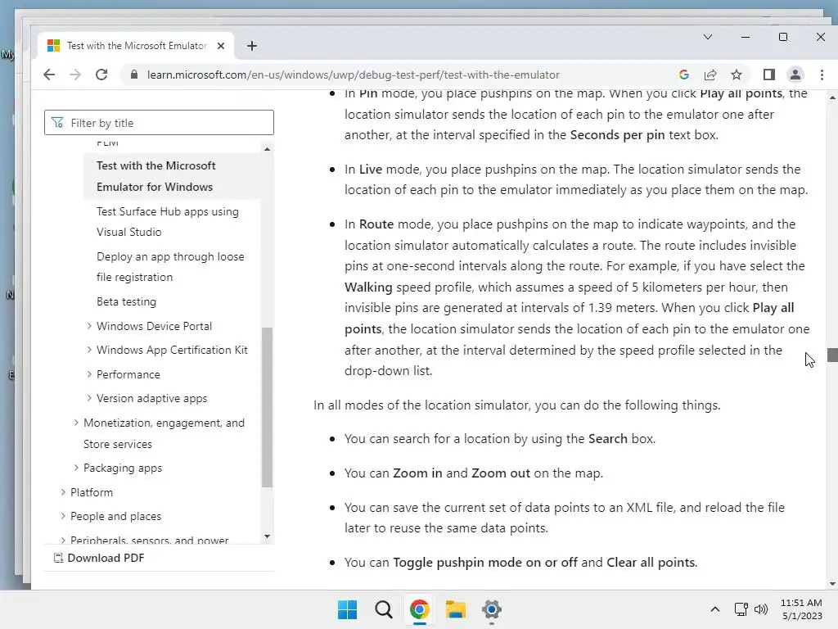Click sidebar scroll down arrow
The image size is (838, 629).
pyautogui.click(x=268, y=536)
